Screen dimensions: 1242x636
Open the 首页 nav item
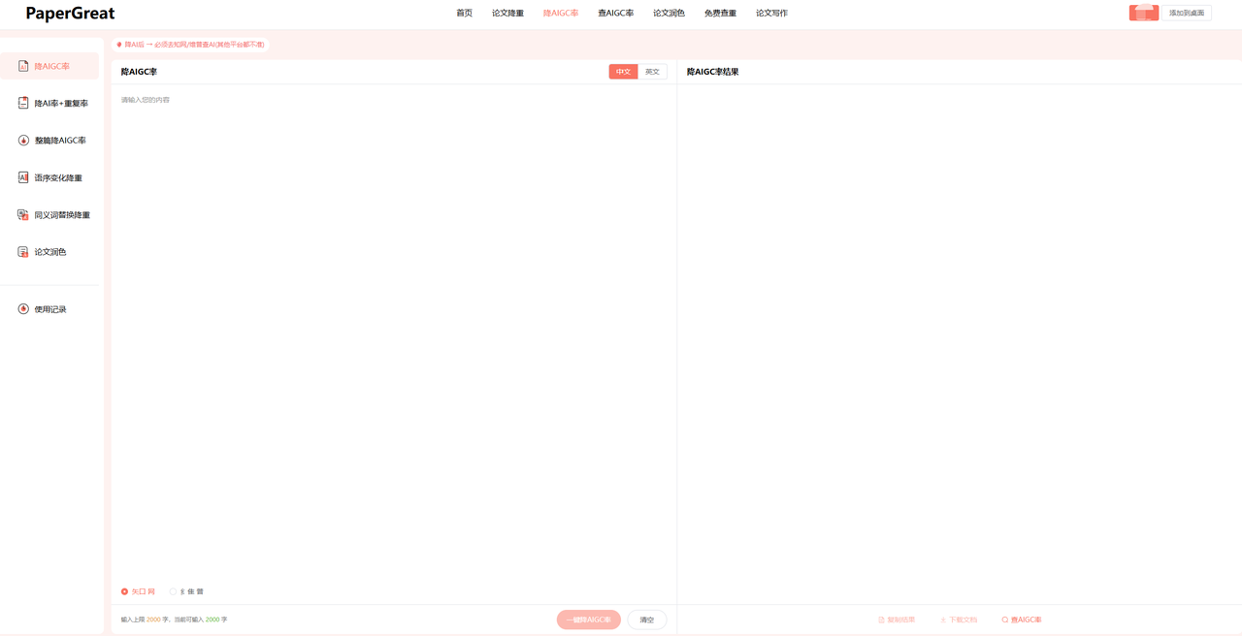coord(465,13)
